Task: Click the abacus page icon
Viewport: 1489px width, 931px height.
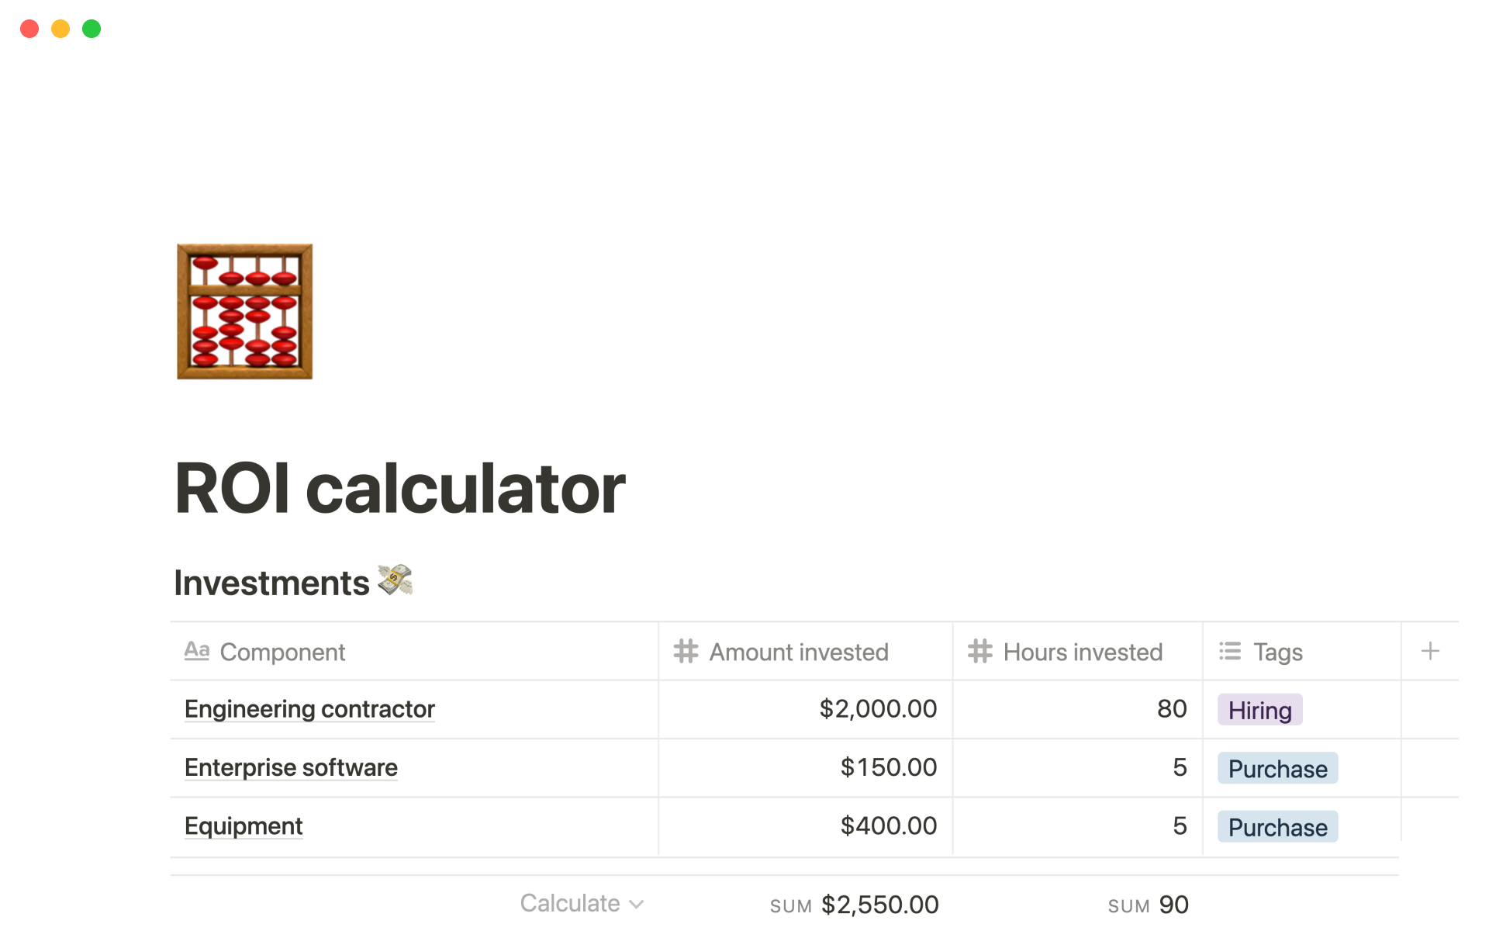Action: [x=244, y=311]
